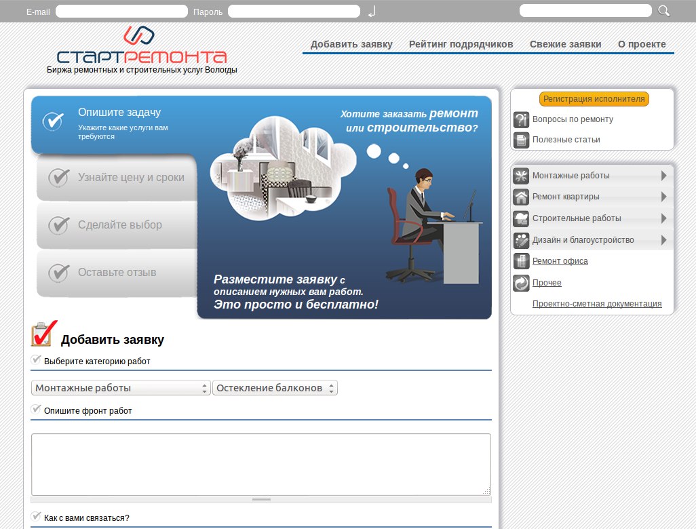Open the Монтажные работы category dropdown

pos(121,388)
